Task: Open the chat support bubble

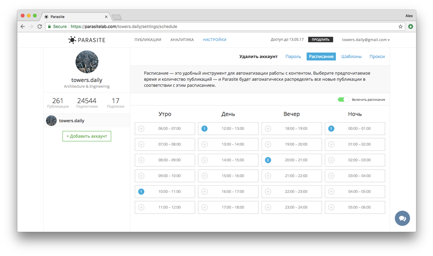Action: click(x=402, y=218)
